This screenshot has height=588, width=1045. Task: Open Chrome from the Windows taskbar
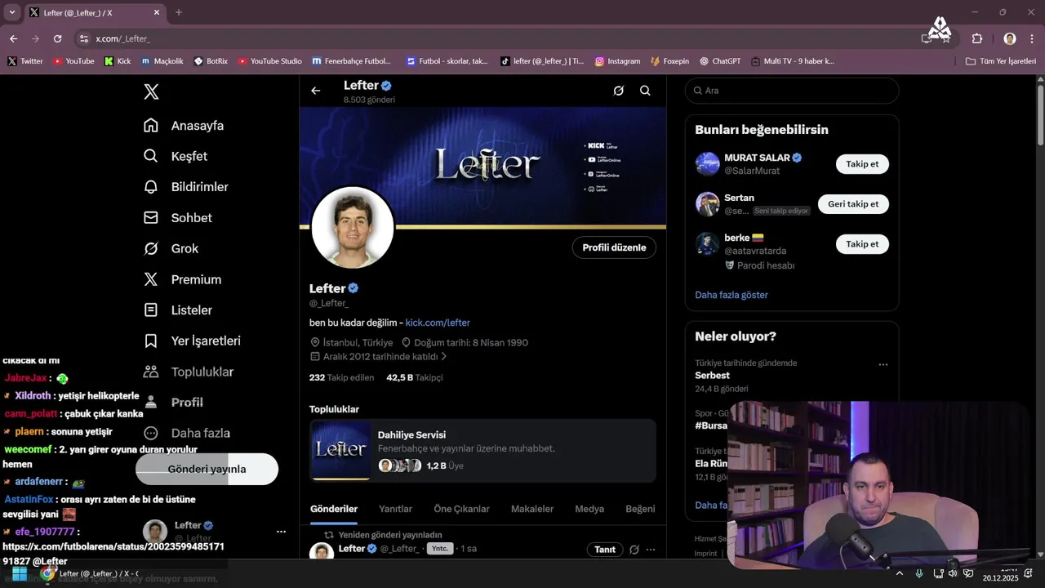[48, 573]
